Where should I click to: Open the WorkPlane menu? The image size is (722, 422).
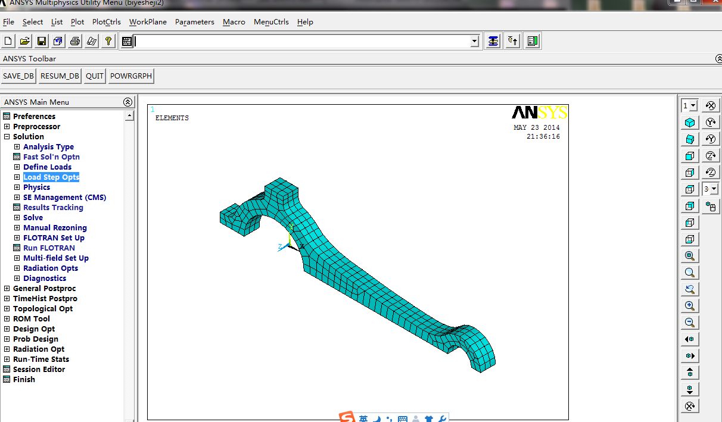tap(148, 22)
